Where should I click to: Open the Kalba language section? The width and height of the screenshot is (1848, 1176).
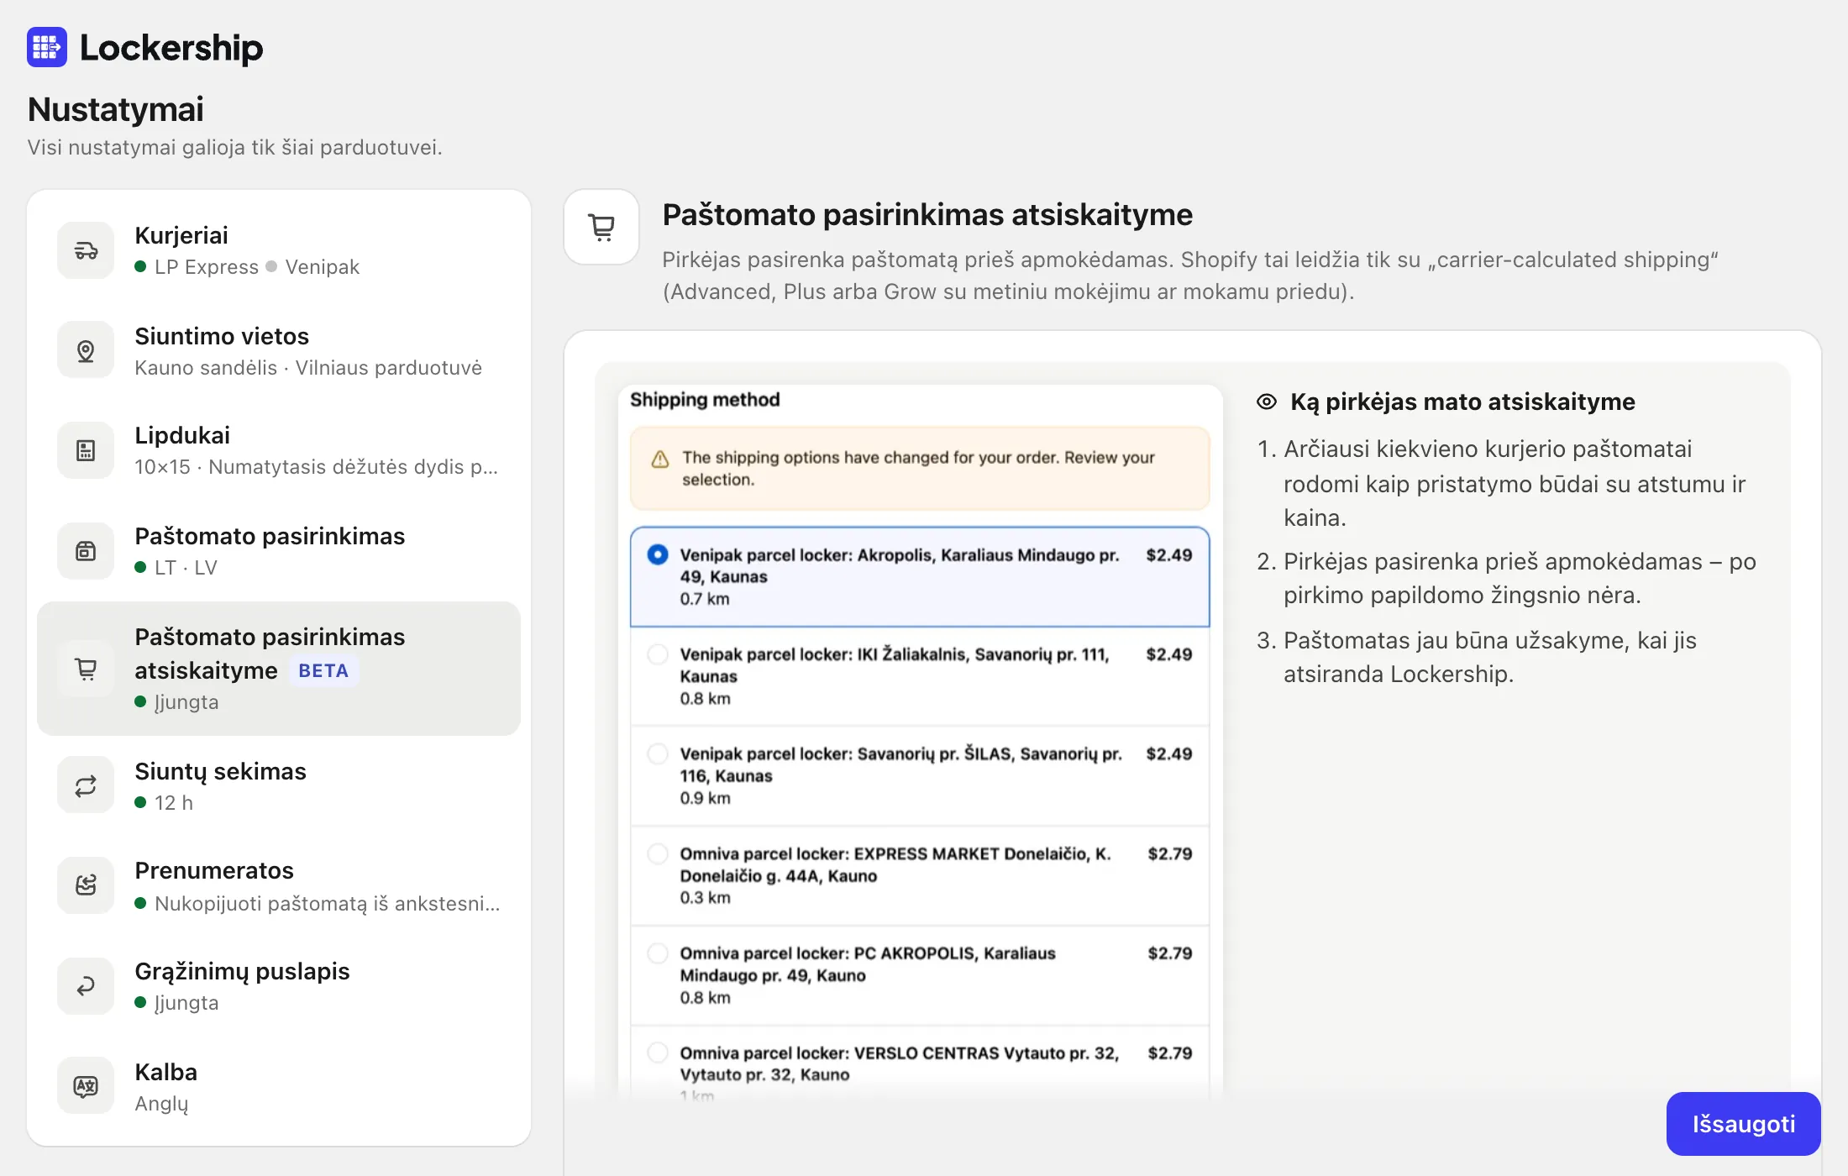pyautogui.click(x=279, y=1086)
